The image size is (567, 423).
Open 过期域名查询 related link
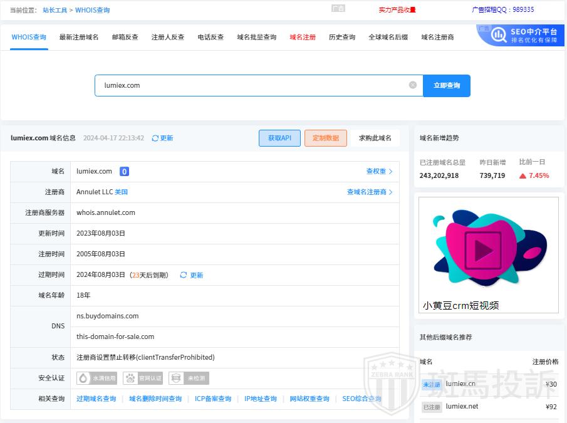pyautogui.click(x=96, y=399)
